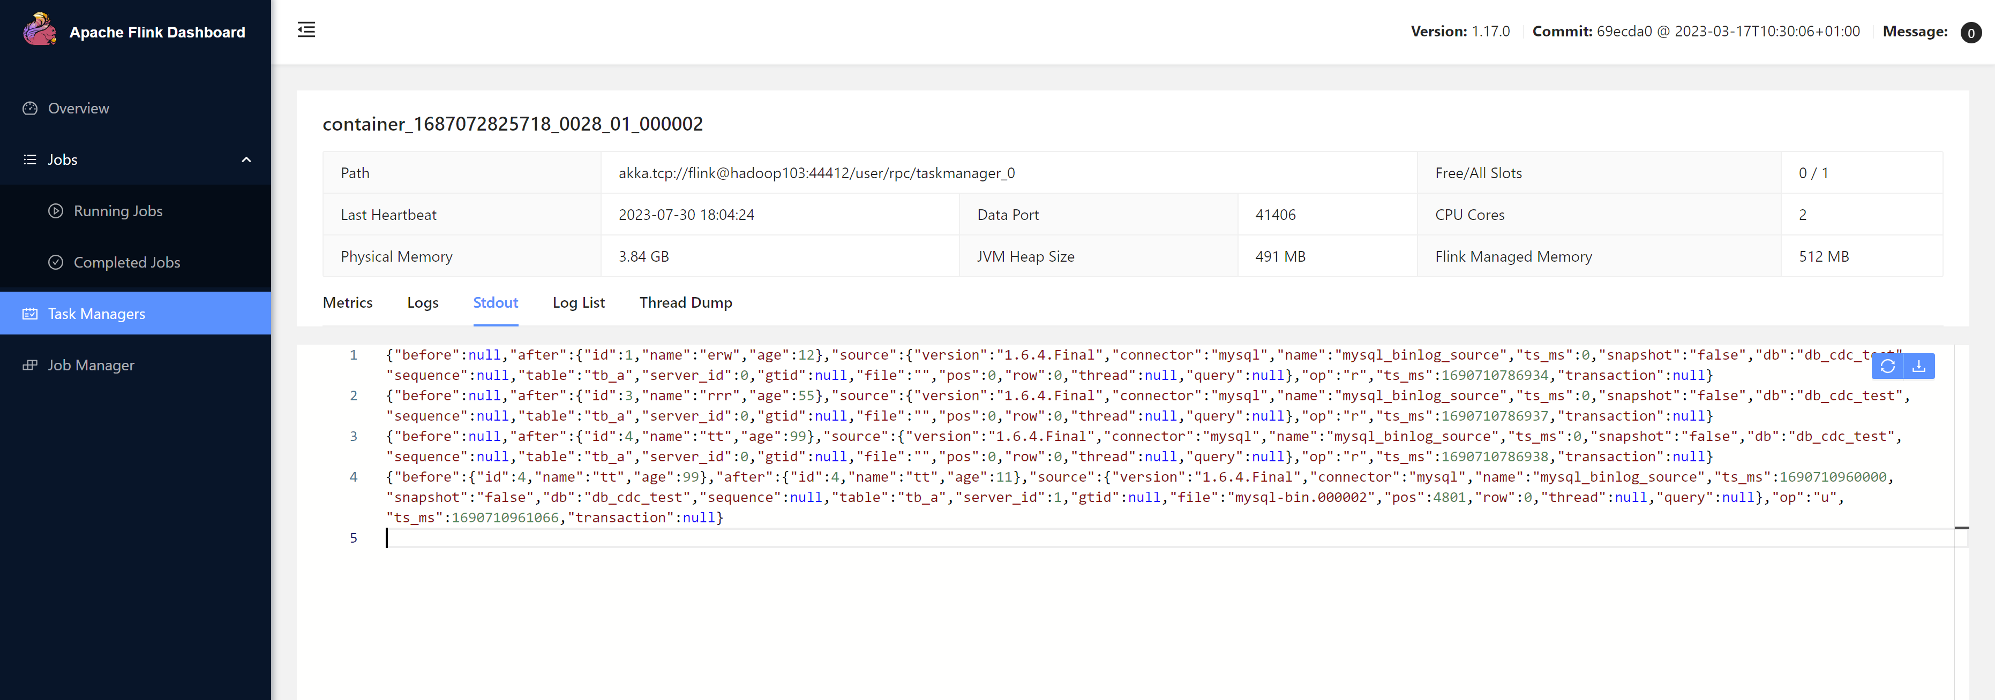Switch to the Thread Dump tab
Viewport: 1995px width, 700px height.
[x=686, y=302]
